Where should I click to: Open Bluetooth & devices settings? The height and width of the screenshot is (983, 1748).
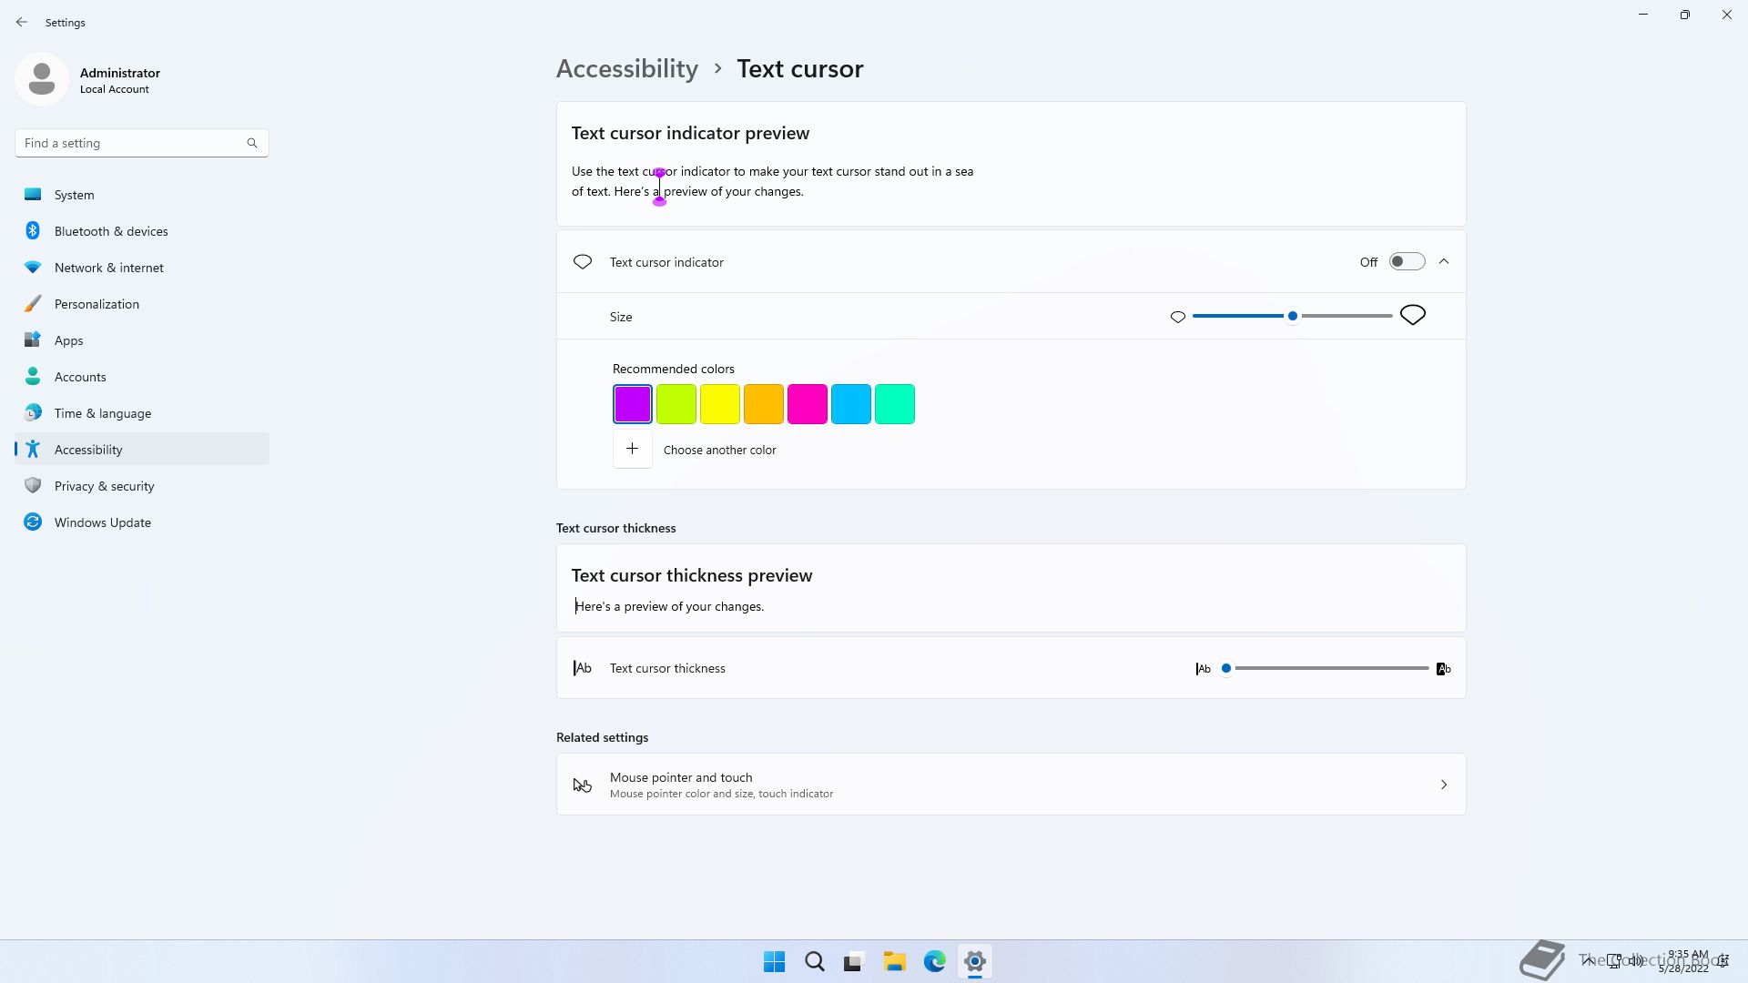tap(110, 231)
